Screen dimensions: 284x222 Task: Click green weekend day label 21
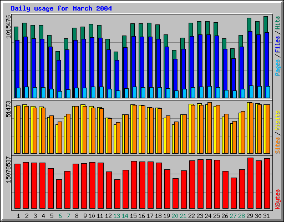point(183,216)
